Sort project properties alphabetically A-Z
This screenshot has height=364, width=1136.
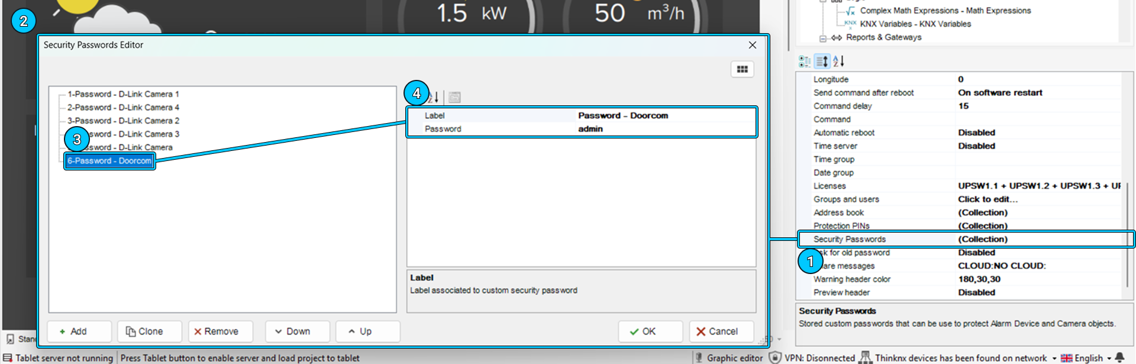pyautogui.click(x=838, y=61)
